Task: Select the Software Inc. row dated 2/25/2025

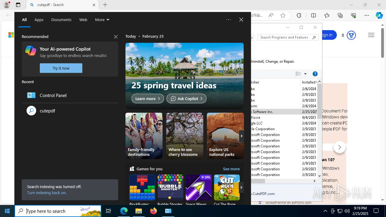Action: (x=284, y=112)
